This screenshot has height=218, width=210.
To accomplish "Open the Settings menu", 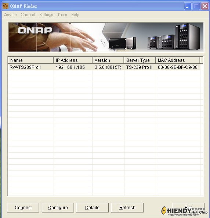I will (x=46, y=15).
